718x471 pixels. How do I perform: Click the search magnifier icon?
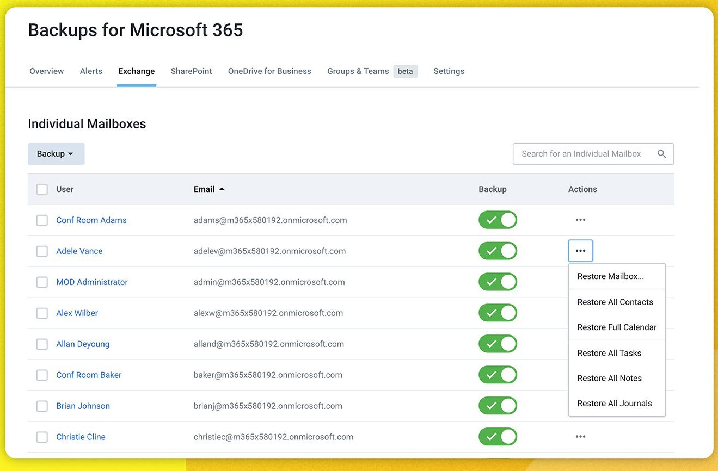[x=661, y=154]
